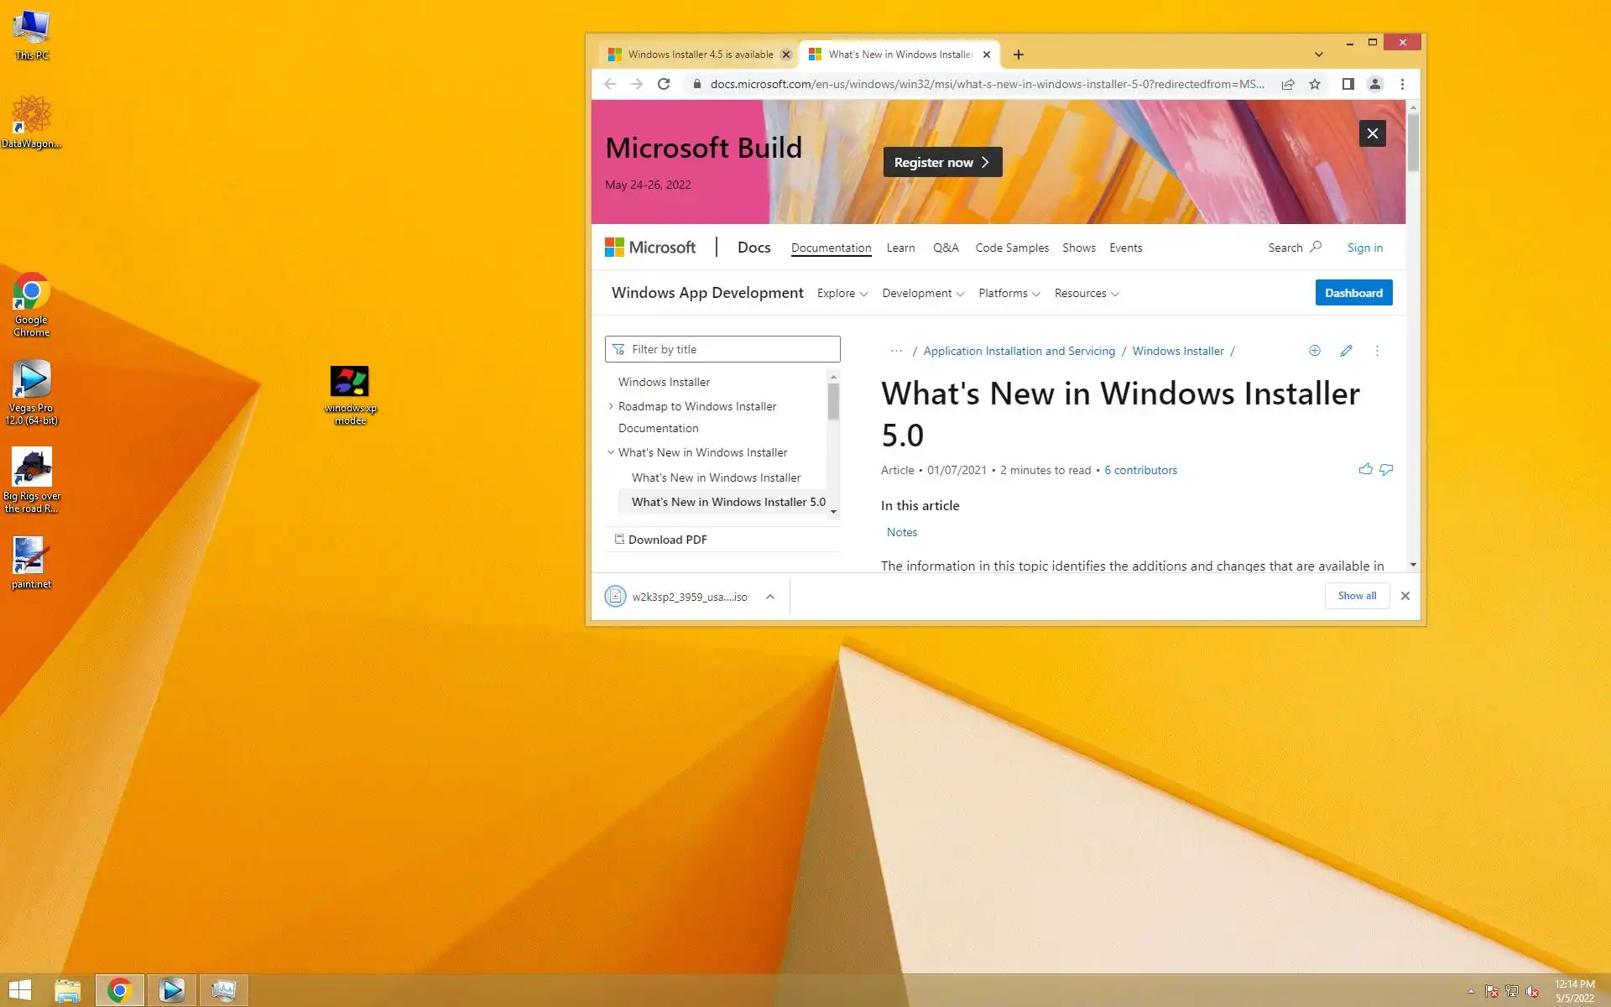Click the edit pencil icon on article
1611x1007 pixels.
pyautogui.click(x=1346, y=351)
